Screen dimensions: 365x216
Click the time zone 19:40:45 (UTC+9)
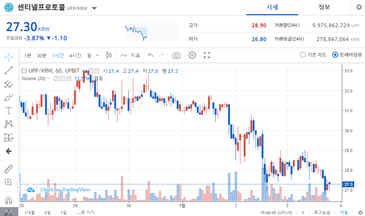(276, 212)
